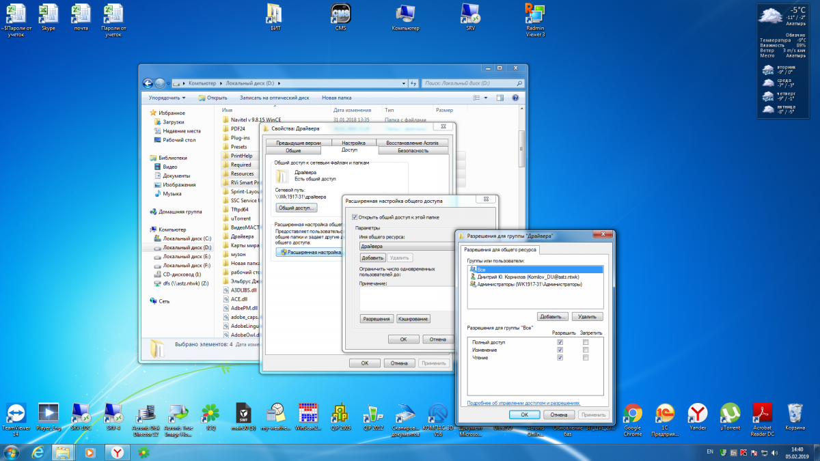This screenshot has height=461, width=820.
Task: Open Google Chrome desktop shortcut
Action: [x=632, y=413]
